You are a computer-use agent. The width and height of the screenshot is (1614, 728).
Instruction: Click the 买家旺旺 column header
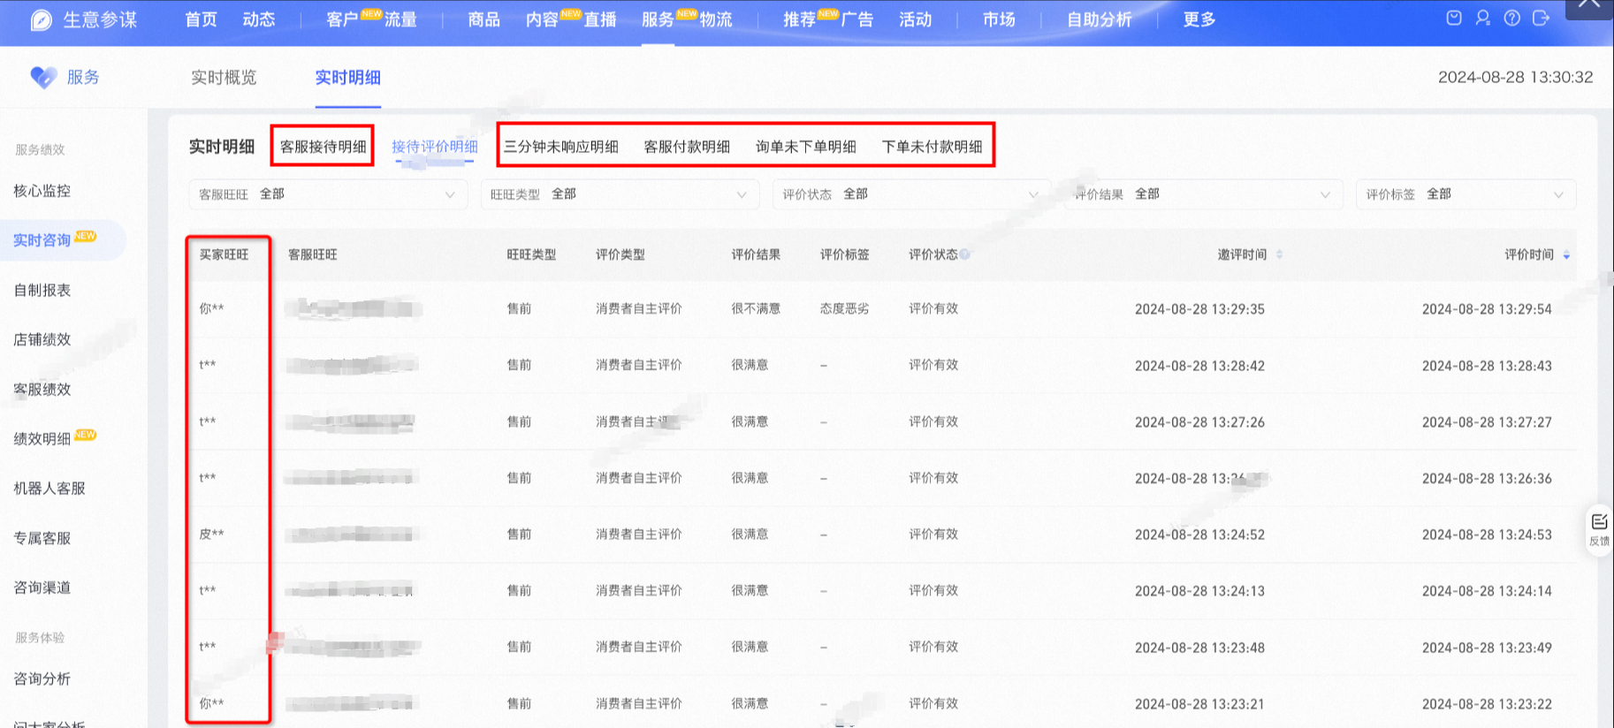coord(224,254)
